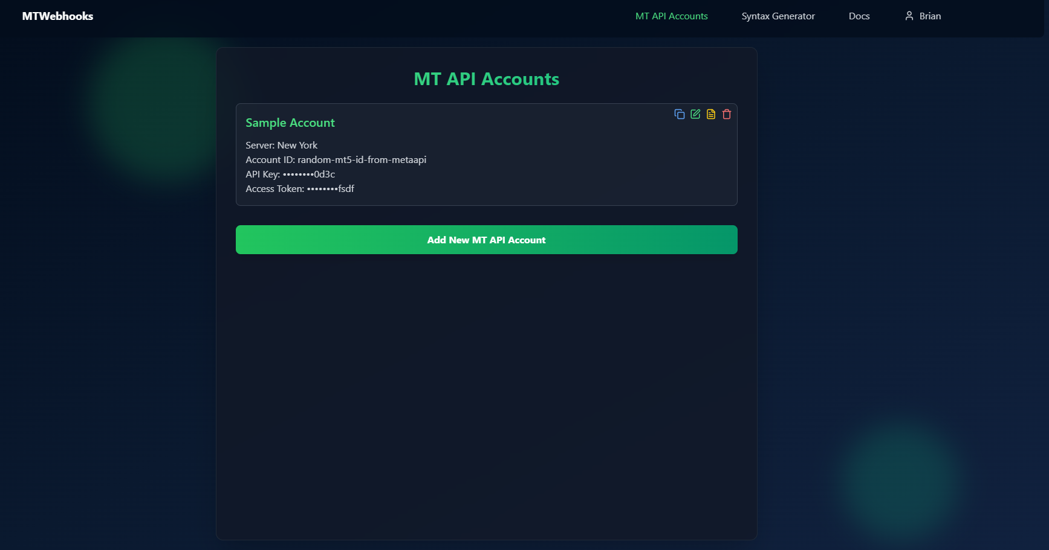Click the masked access token ending in fsdf
This screenshot has height=550, width=1049.
coord(331,189)
